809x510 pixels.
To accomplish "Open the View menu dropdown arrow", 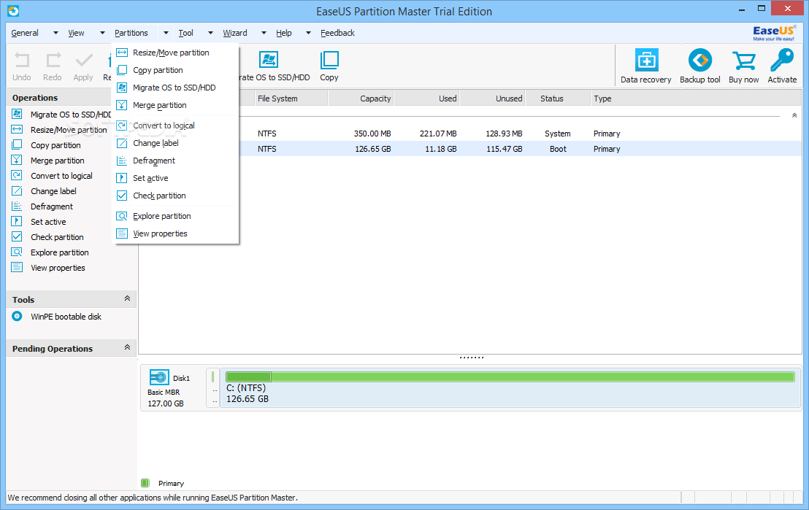I will coord(102,33).
